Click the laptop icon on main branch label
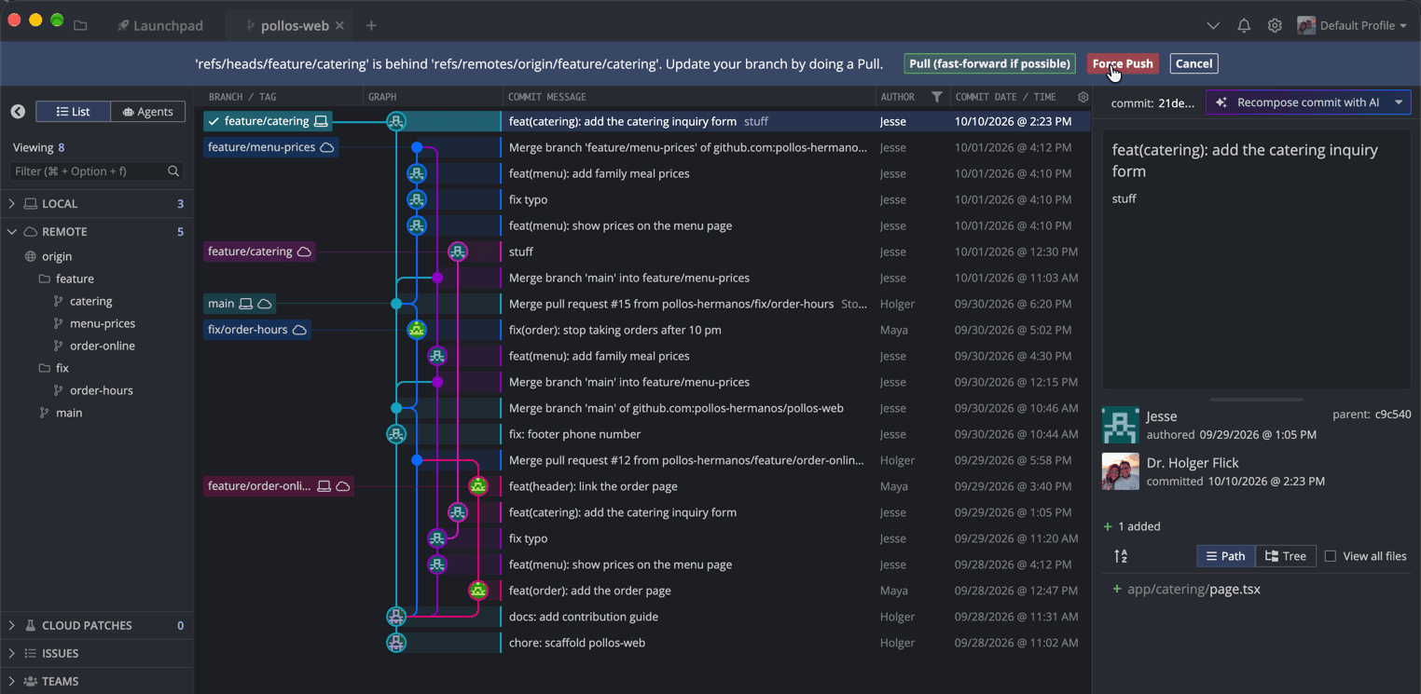 coord(245,304)
